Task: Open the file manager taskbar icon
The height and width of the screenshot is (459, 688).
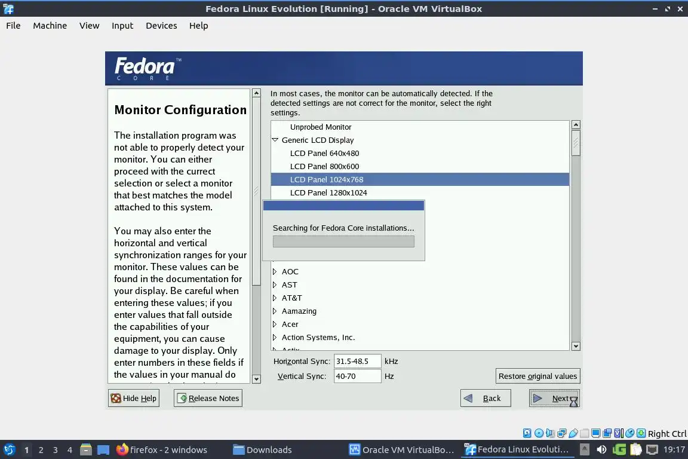Action: 86,449
